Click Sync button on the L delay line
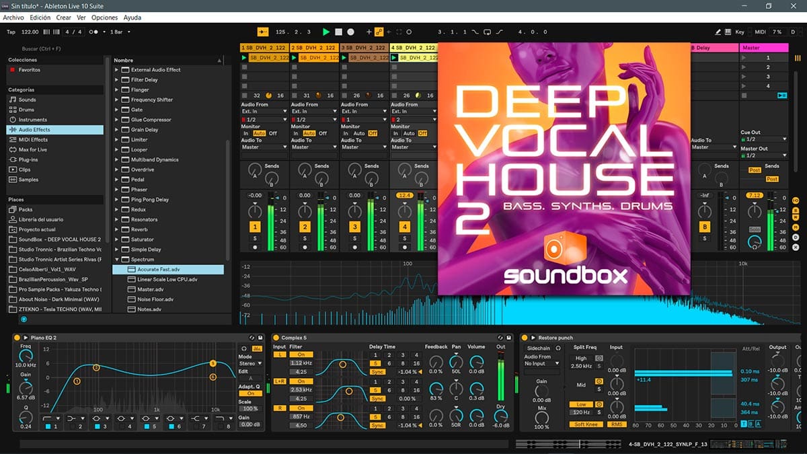Image resolution: width=807 pixels, height=454 pixels. tap(377, 371)
